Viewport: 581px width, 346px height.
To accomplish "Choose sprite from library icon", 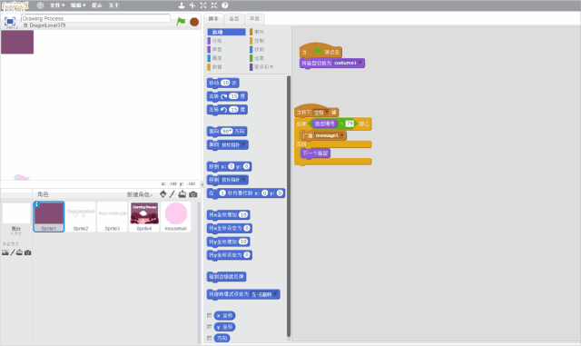I will point(163,194).
